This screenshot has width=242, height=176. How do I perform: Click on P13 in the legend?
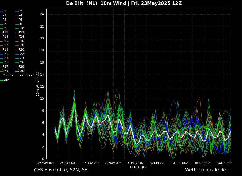point(5,37)
